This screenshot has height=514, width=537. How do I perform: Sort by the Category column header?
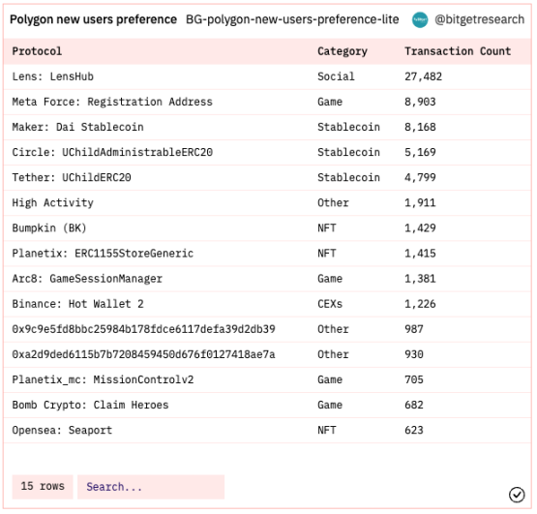point(343,51)
